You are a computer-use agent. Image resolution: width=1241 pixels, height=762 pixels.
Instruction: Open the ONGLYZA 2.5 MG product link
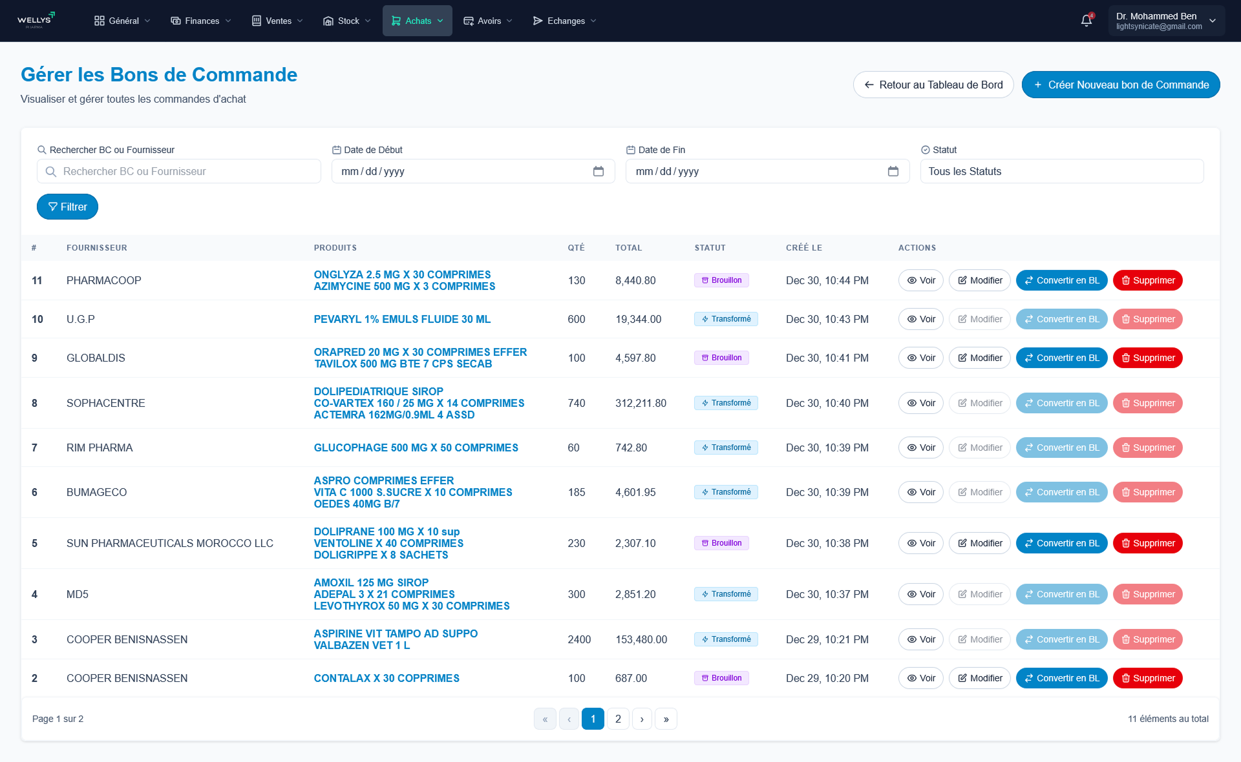pos(402,274)
